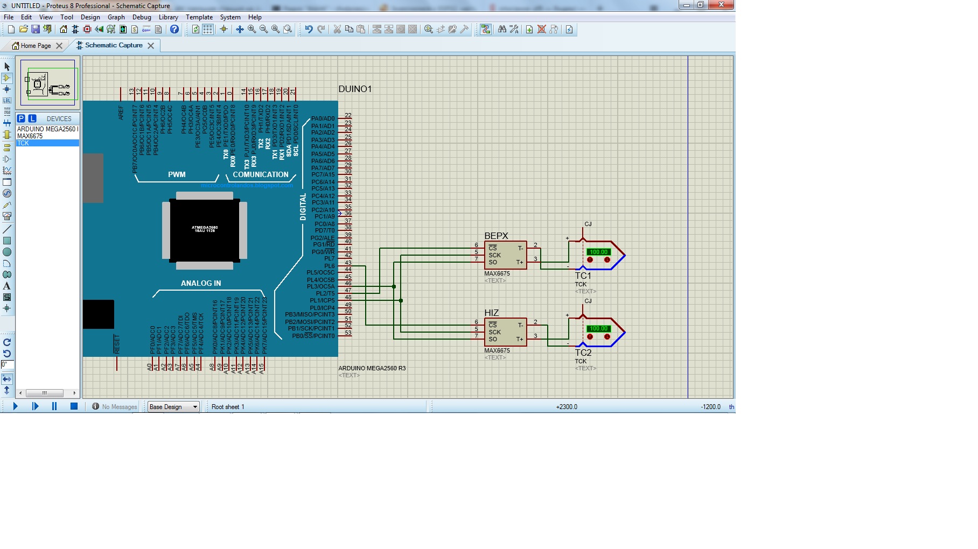Select 2D Graphics Box tool
The image size is (978, 549).
tap(7, 241)
